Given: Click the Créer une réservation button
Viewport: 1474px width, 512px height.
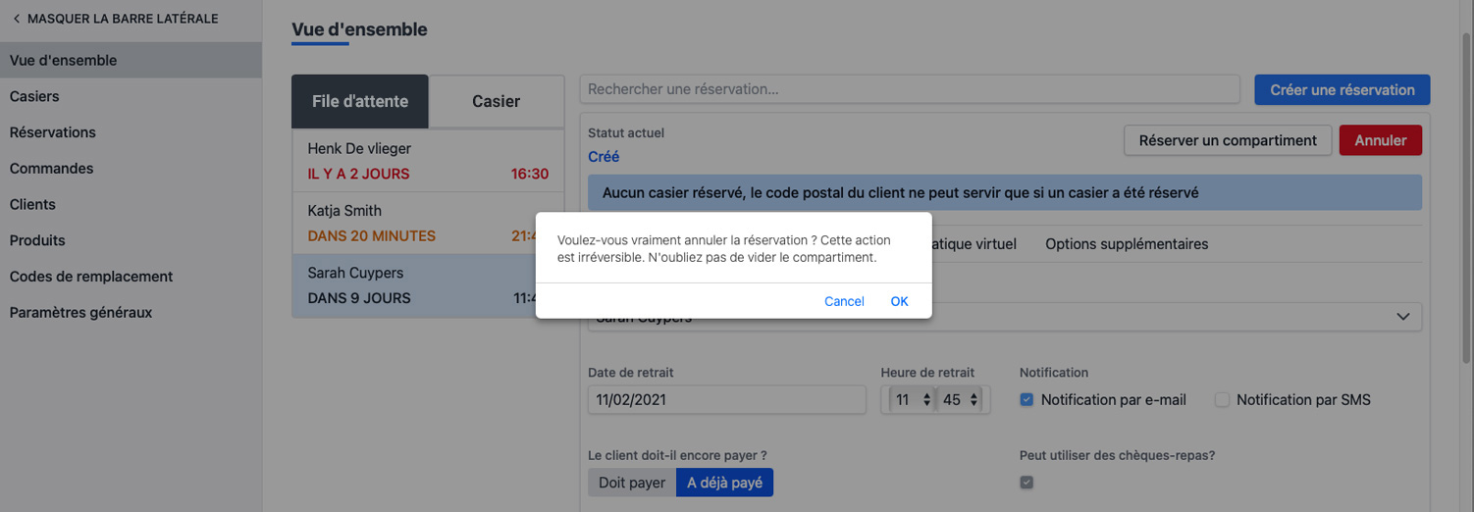Looking at the screenshot, I should [x=1342, y=89].
